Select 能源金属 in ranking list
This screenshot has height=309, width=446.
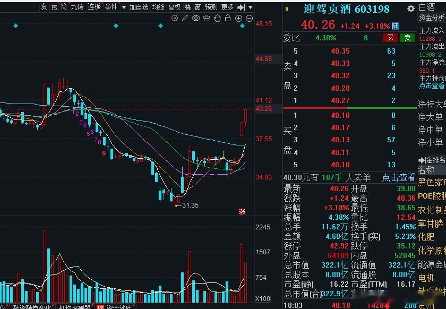[x=432, y=264]
